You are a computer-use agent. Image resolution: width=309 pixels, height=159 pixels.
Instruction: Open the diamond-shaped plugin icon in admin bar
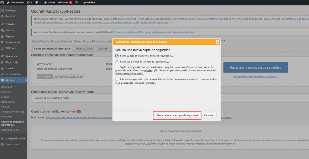tap(76, 2)
